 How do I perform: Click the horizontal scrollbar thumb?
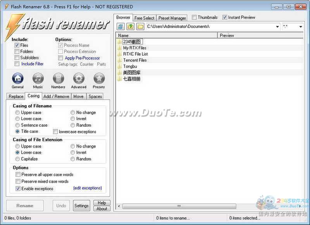click(179, 206)
